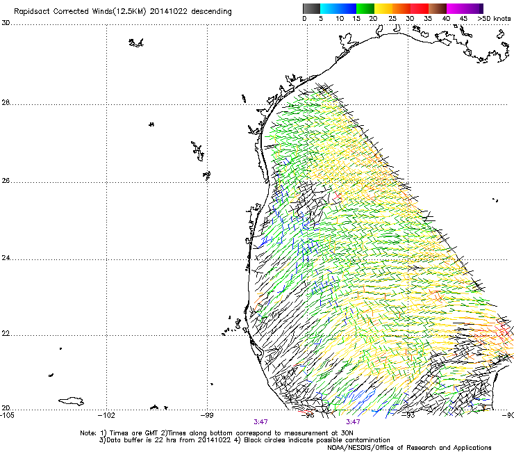The width and height of the screenshot is (514, 452).
Task: Click the '>50 knots' legend label
Action: pos(494,19)
